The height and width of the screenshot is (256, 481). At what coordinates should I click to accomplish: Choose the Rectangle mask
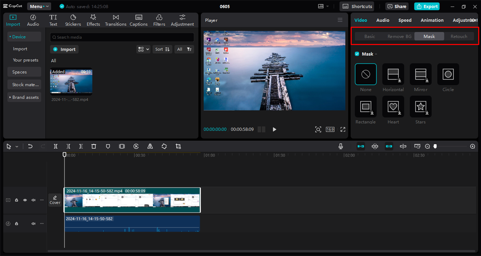366,107
